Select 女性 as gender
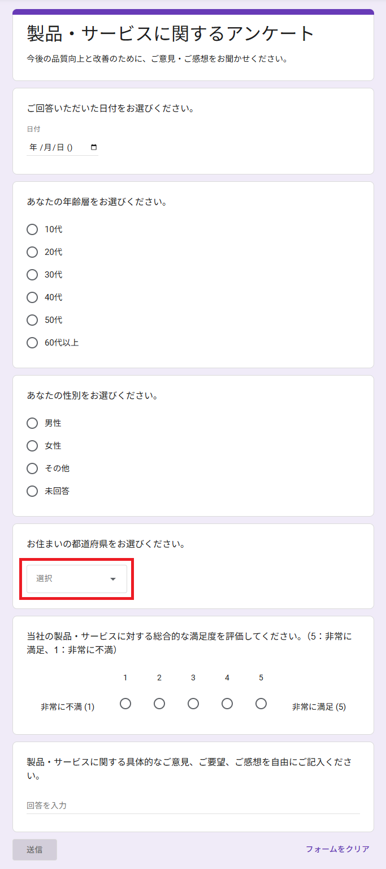 (32, 446)
